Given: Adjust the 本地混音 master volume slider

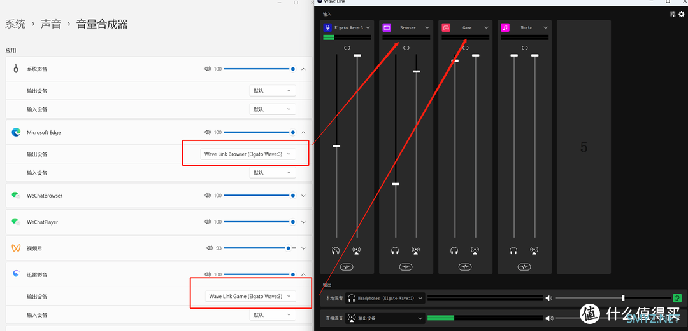Looking at the screenshot, I should pos(613,298).
